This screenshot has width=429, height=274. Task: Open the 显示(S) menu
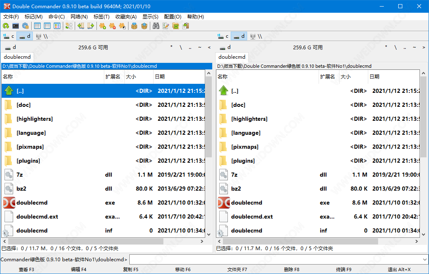(x=150, y=17)
